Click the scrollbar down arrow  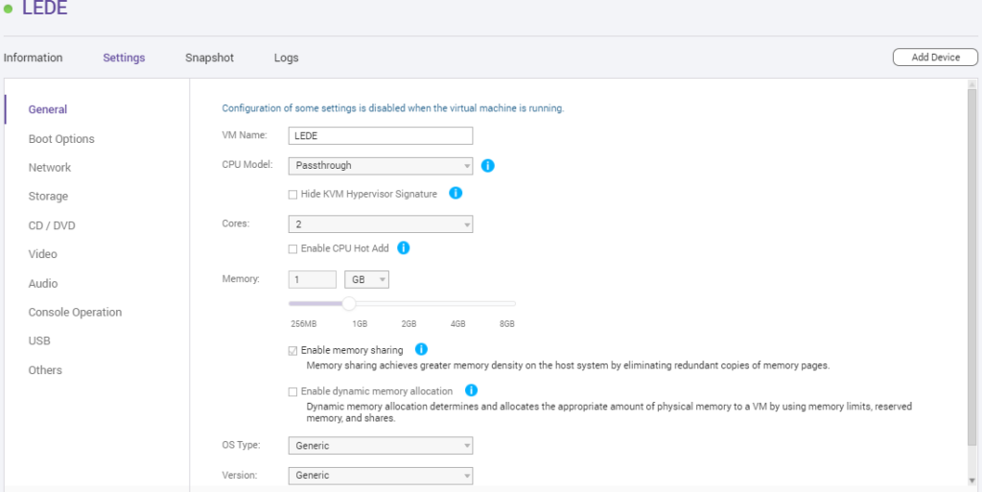tap(972, 480)
